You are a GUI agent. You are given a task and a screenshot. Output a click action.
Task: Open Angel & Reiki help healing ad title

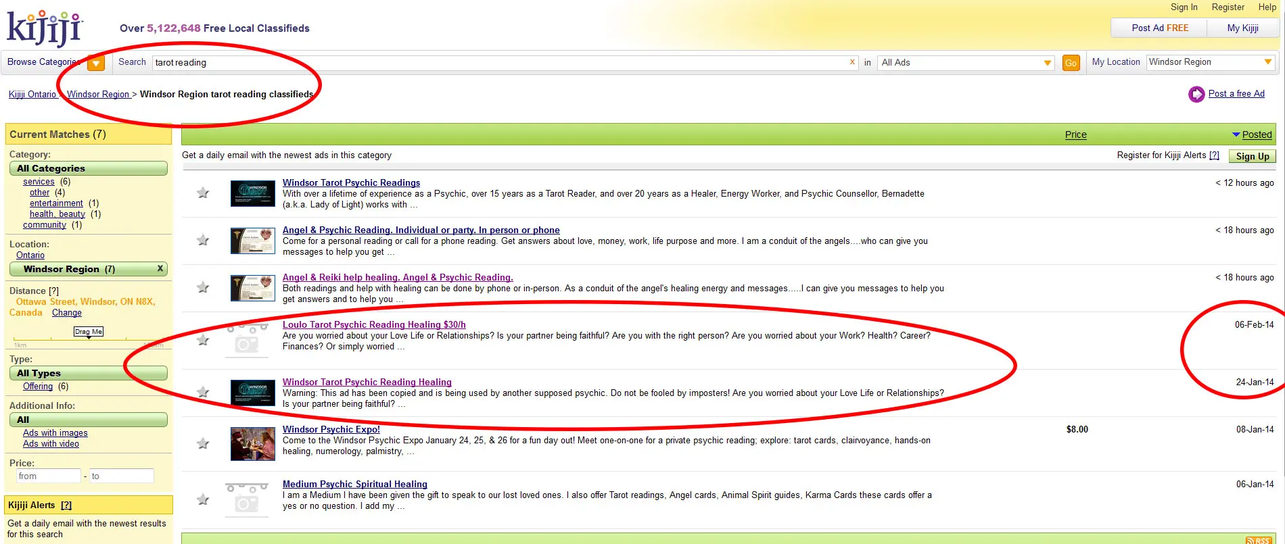(x=398, y=277)
